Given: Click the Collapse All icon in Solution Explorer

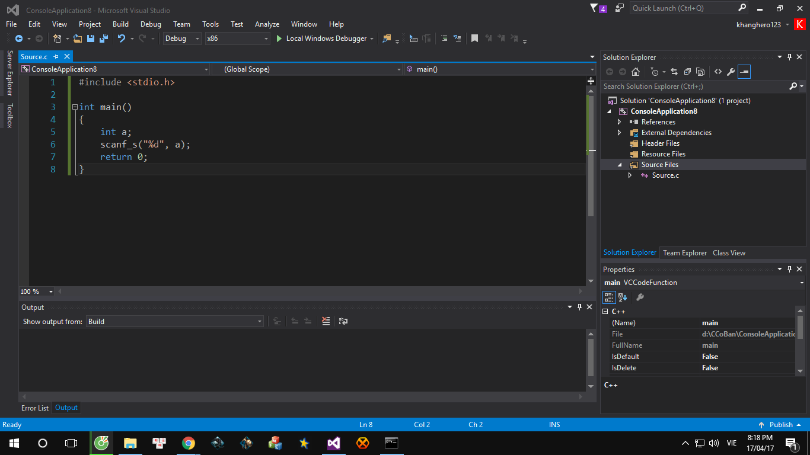Looking at the screenshot, I should [x=688, y=72].
